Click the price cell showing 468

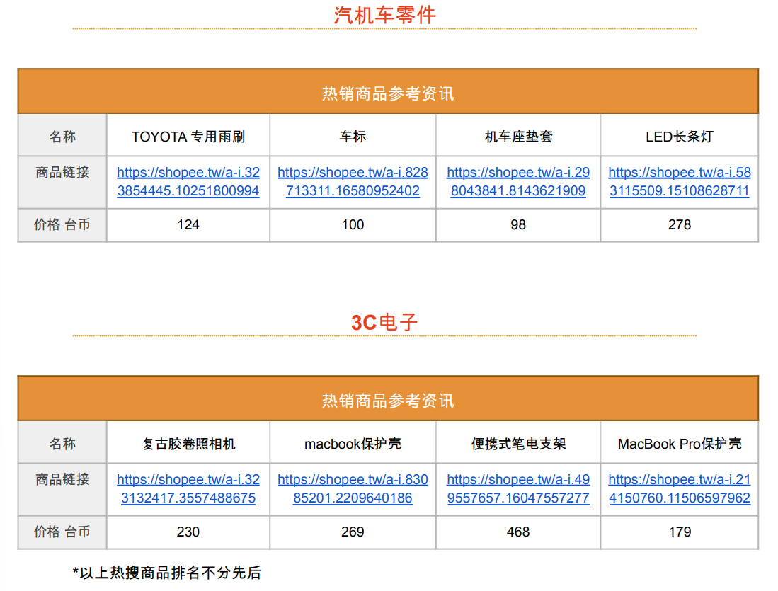(518, 532)
